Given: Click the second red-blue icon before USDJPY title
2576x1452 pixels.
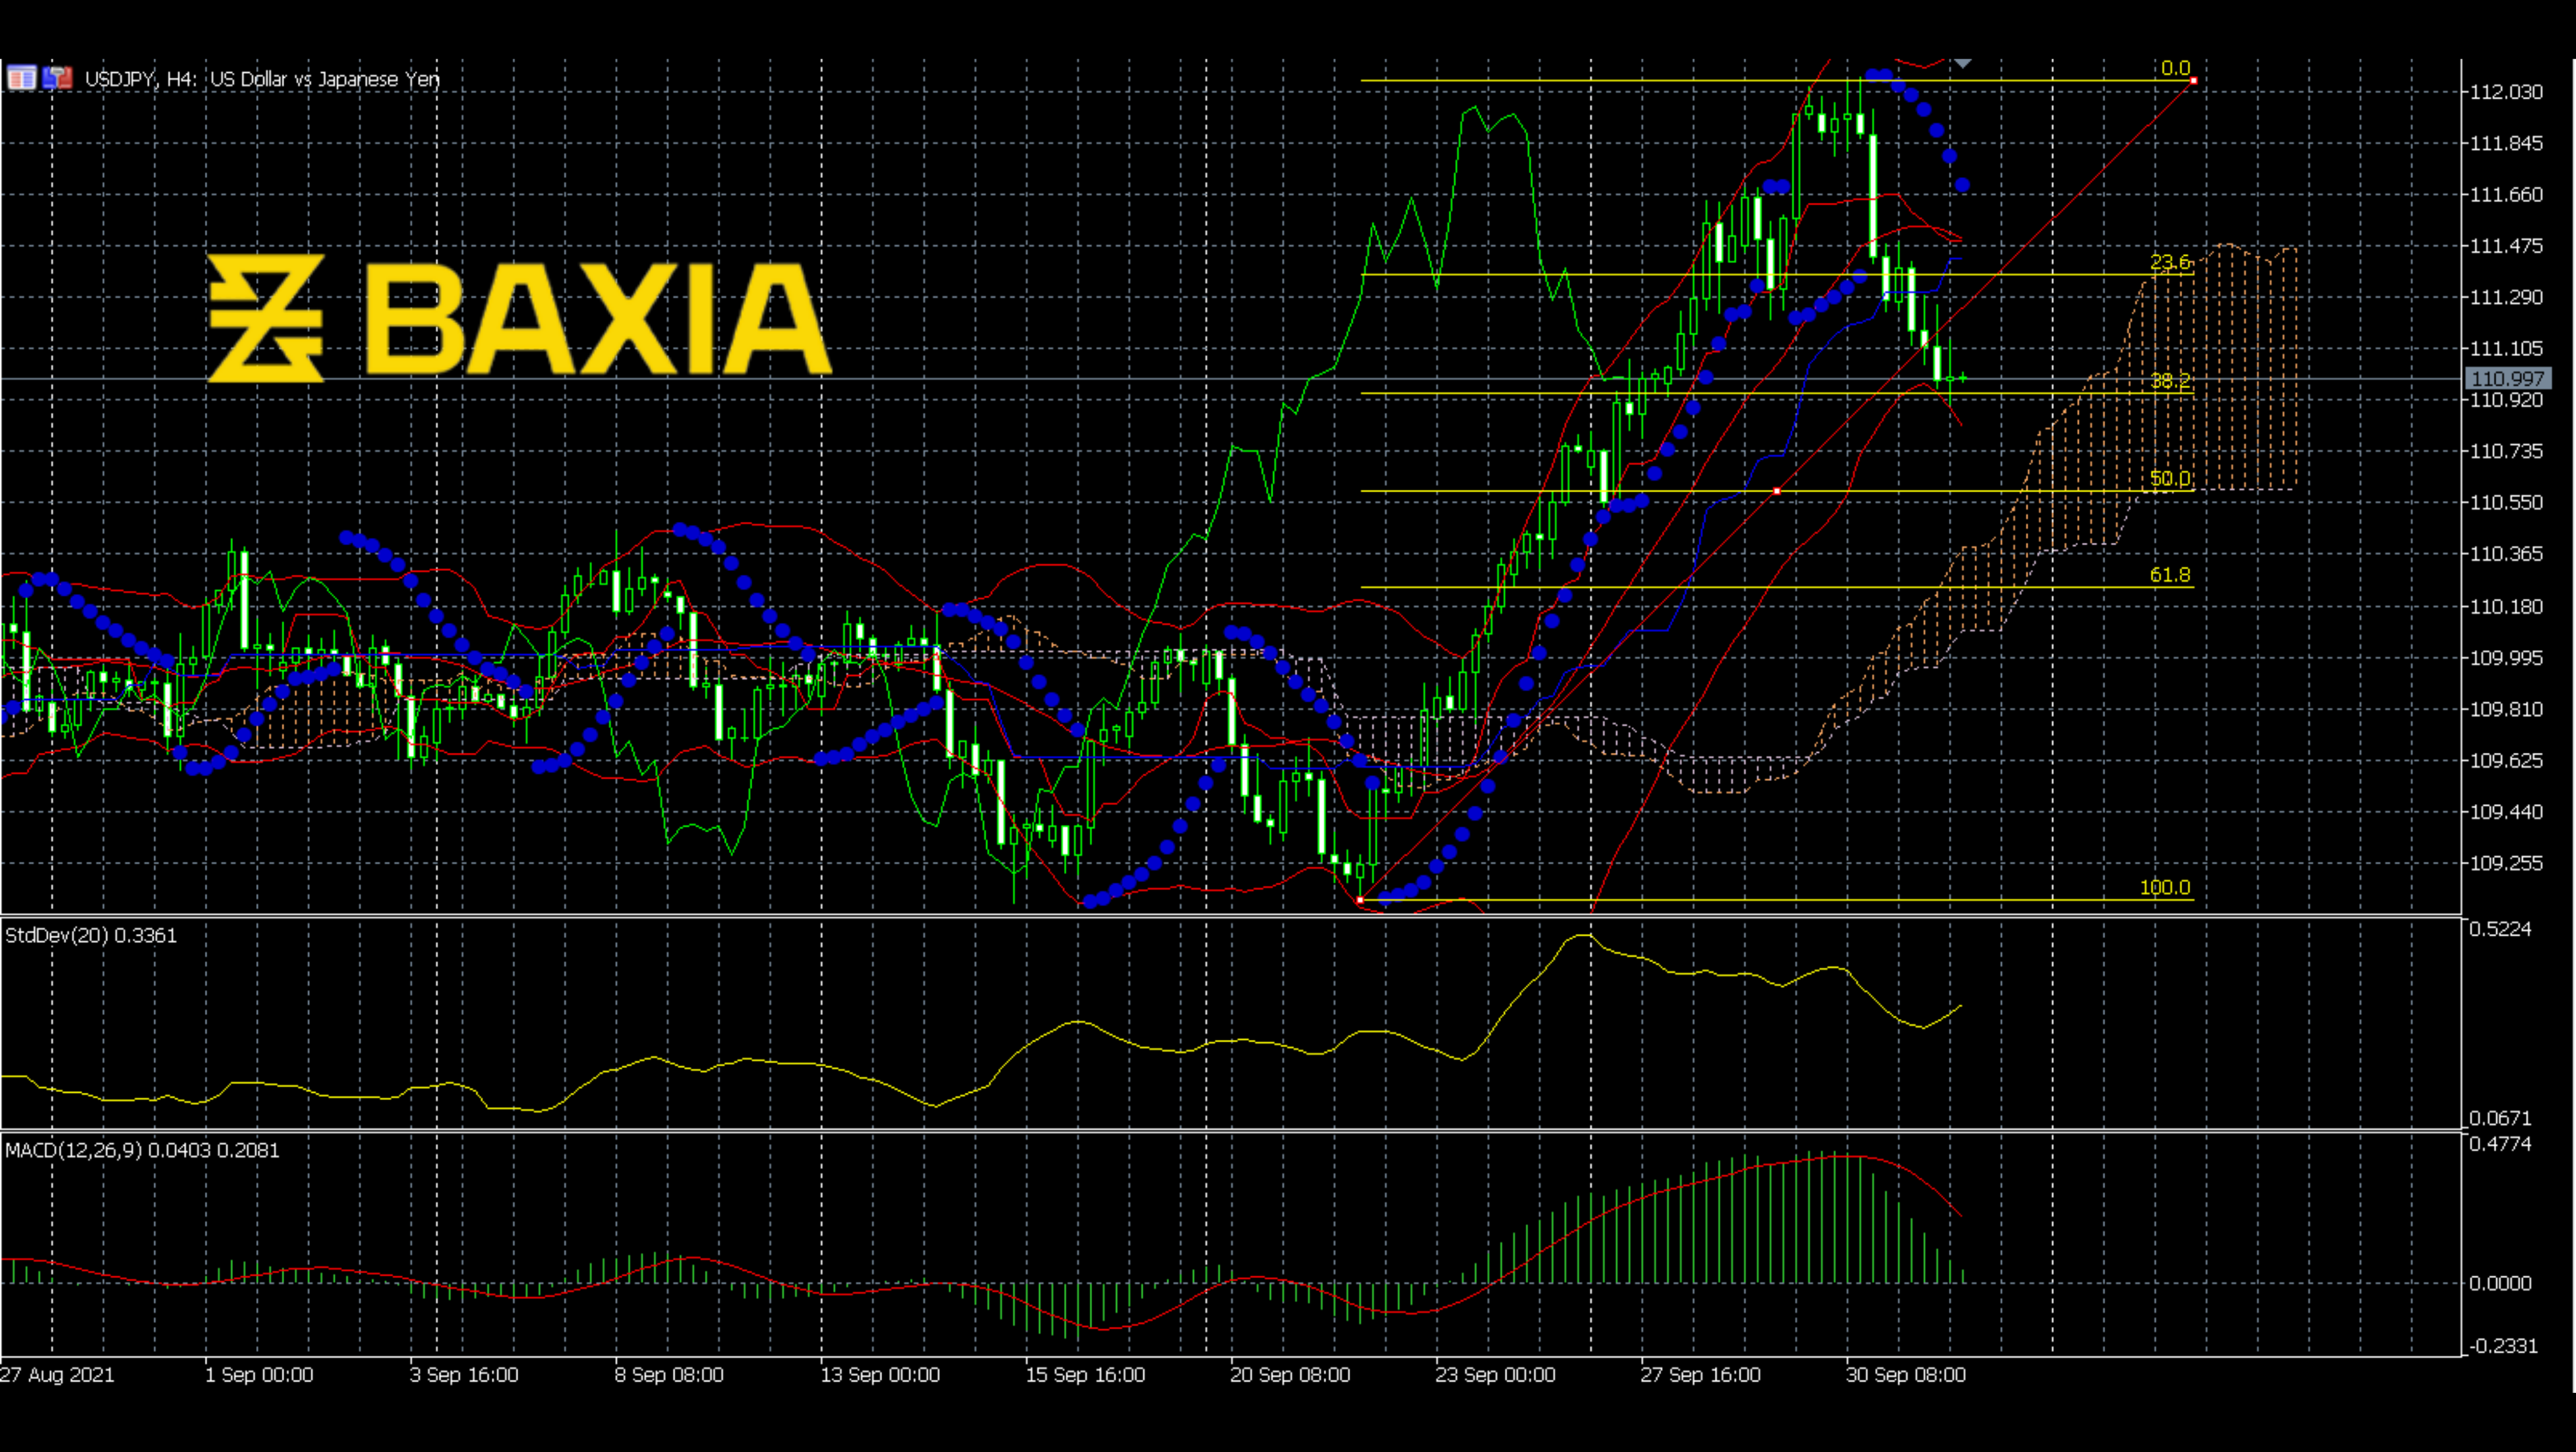Looking at the screenshot, I should pos(58,78).
